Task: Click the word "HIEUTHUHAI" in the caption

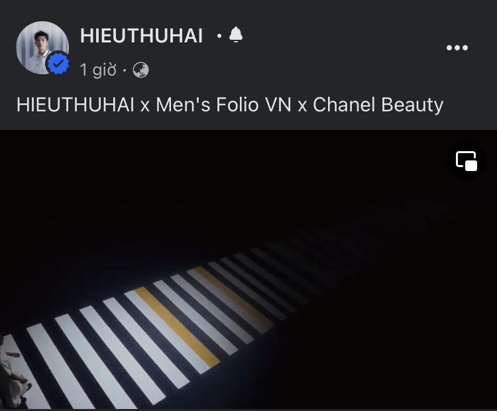Action: pyautogui.click(x=75, y=105)
